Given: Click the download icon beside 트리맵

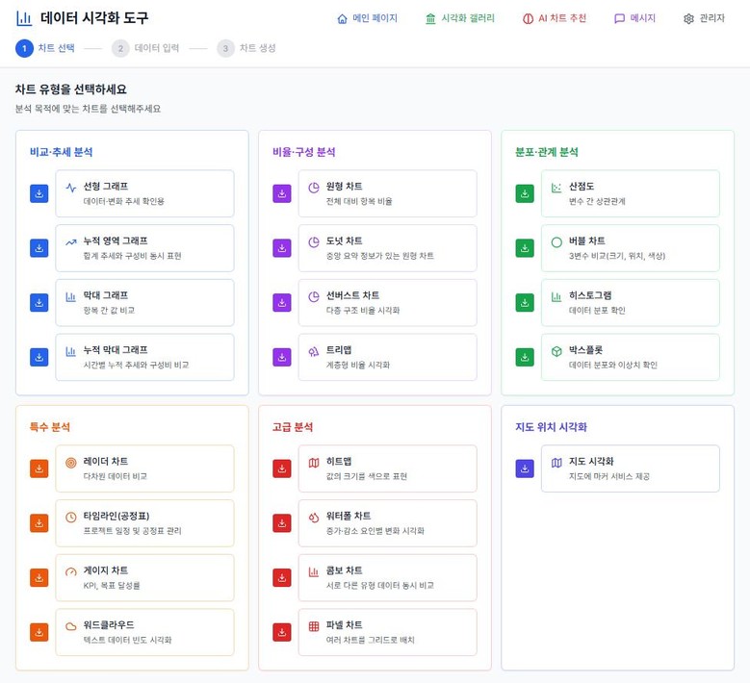Looking at the screenshot, I should tap(281, 357).
